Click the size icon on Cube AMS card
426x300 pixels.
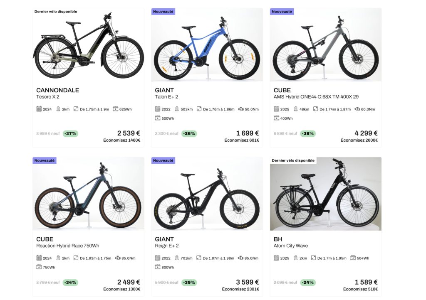(x=316, y=109)
